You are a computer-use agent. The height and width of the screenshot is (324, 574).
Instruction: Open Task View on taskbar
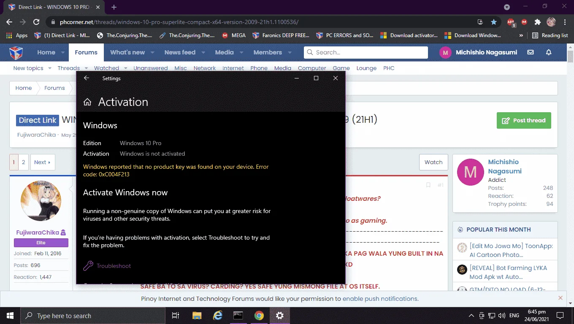pos(176,316)
